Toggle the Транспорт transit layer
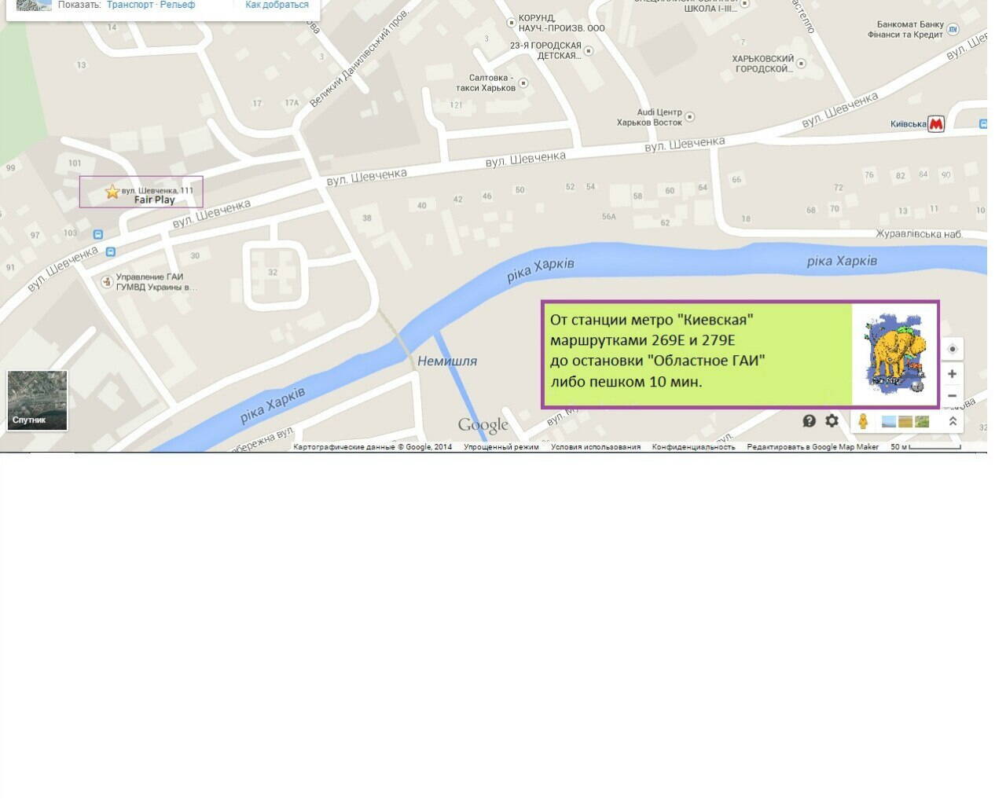1006x803 pixels. coord(130,5)
